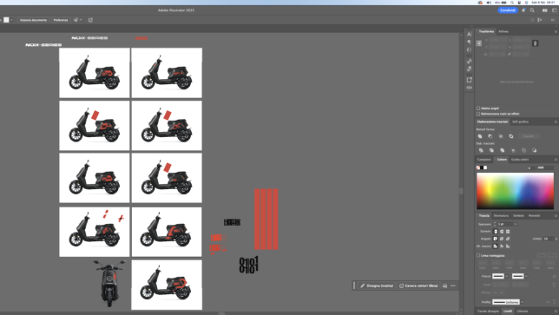
Task: Apply Merge pathfinder operation
Action: [x=503, y=150]
